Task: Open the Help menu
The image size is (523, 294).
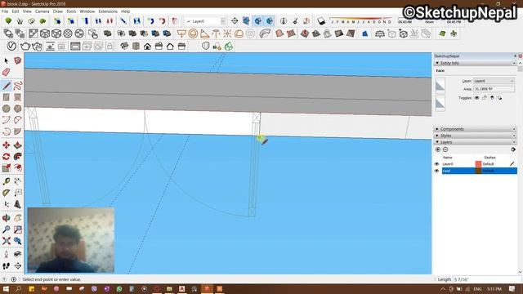Action: click(x=125, y=11)
